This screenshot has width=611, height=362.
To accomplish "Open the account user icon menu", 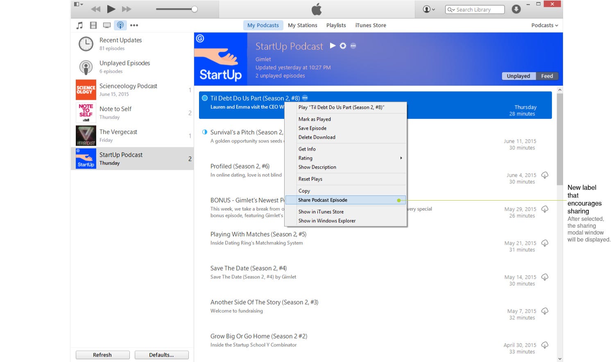I will coord(429,9).
